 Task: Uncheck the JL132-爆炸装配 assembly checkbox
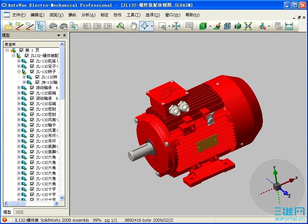pos(27,56)
